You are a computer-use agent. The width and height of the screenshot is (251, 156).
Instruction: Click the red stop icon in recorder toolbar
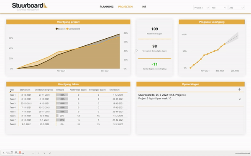point(20,153)
